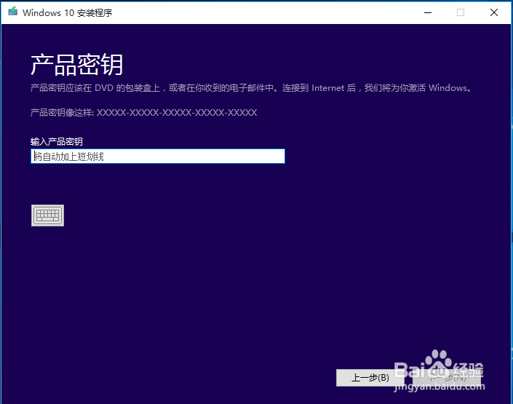Image resolution: width=513 pixels, height=404 pixels.
Task: Click the 输入产品密钥 label
Action: (x=56, y=141)
